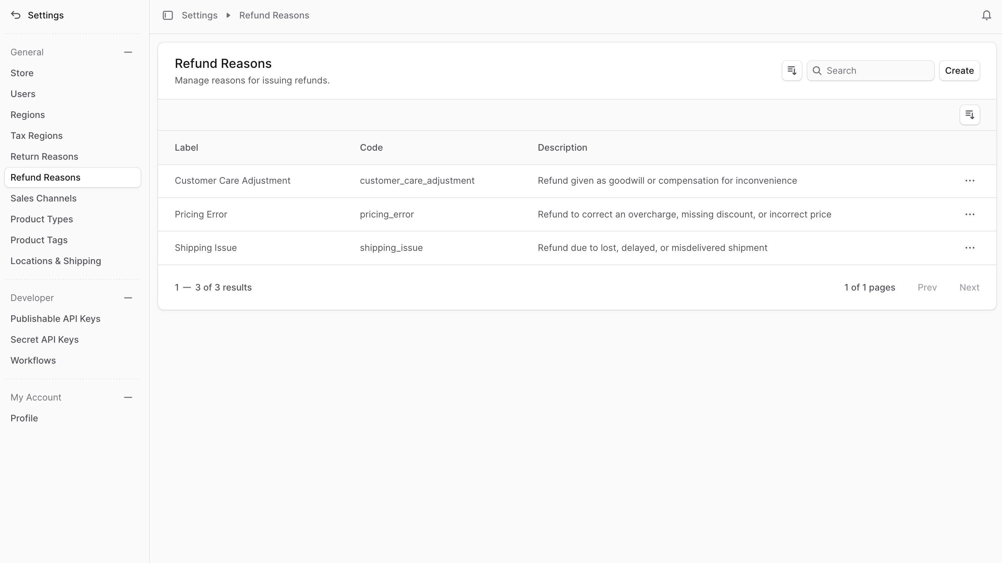Screen dimensions: 1002x563
Task: Open actions menu for Shipping Issue row
Action: (x=970, y=248)
